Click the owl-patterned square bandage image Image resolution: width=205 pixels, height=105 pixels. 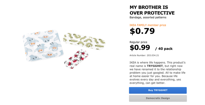tap(43, 46)
